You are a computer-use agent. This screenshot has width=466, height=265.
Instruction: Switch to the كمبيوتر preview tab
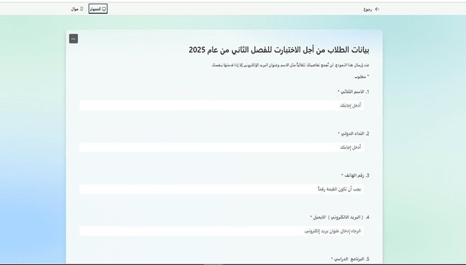[x=98, y=9]
